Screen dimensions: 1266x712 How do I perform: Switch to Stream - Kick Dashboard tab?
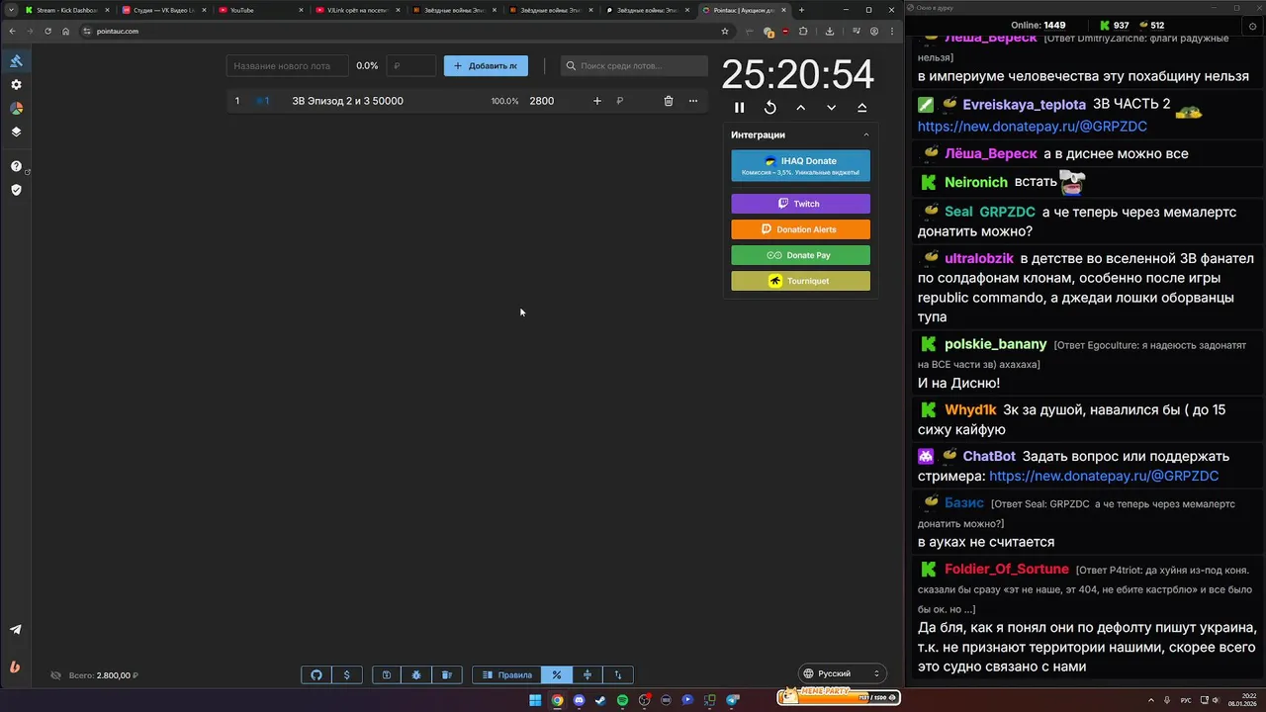[65, 10]
